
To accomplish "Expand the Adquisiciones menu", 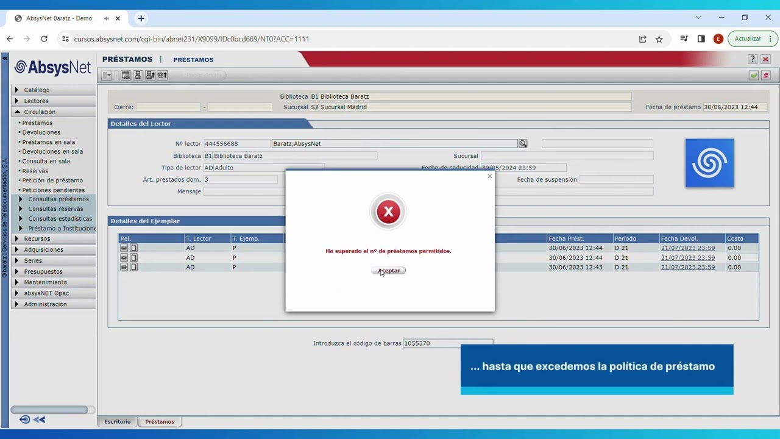I will (54, 250).
